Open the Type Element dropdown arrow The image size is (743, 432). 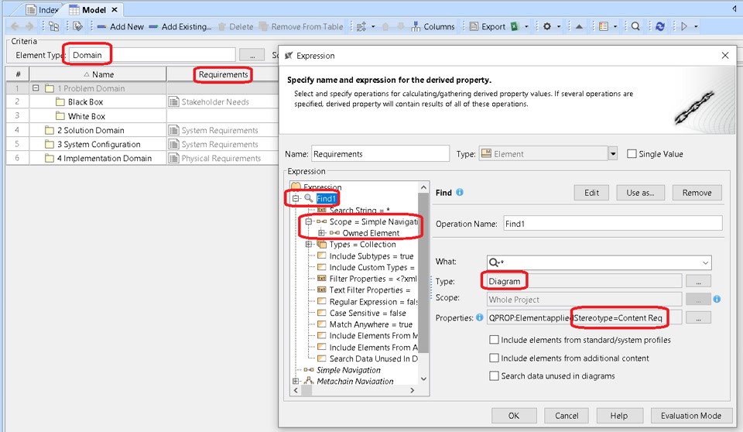613,154
